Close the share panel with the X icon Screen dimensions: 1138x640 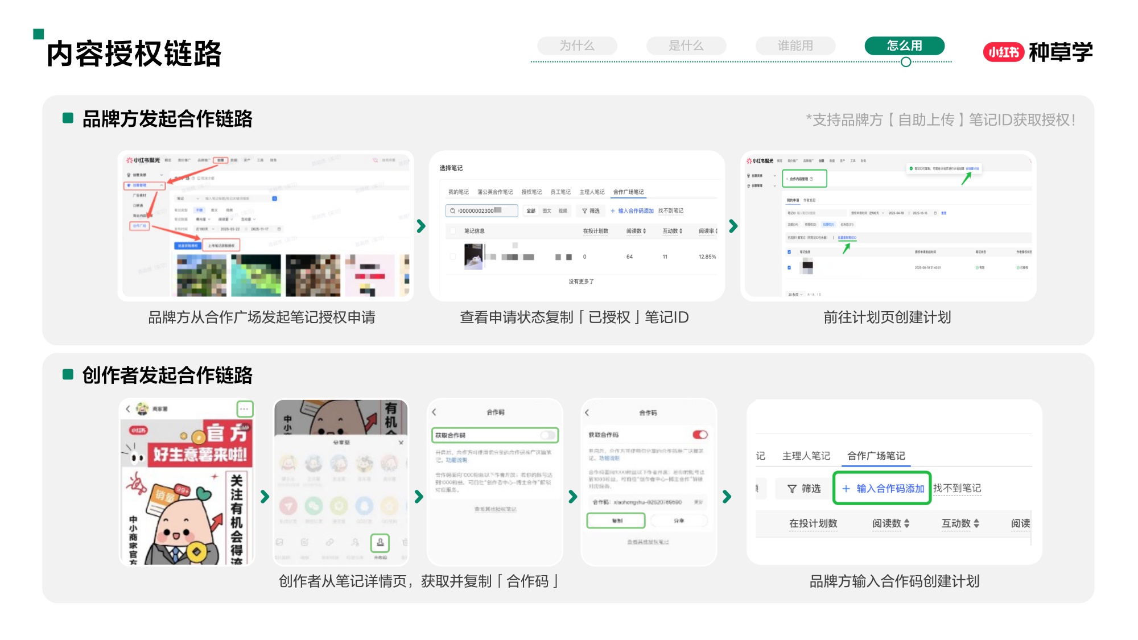coord(401,443)
